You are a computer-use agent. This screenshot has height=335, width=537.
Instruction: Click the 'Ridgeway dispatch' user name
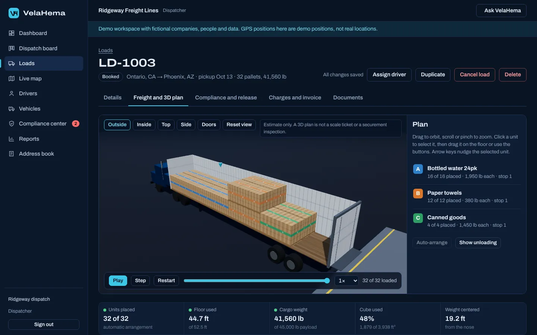click(29, 299)
